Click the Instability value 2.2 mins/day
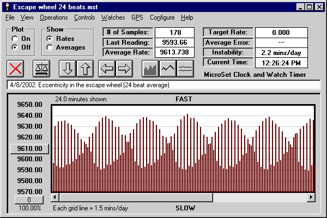The width and height of the screenshot is (327, 218). point(281,52)
